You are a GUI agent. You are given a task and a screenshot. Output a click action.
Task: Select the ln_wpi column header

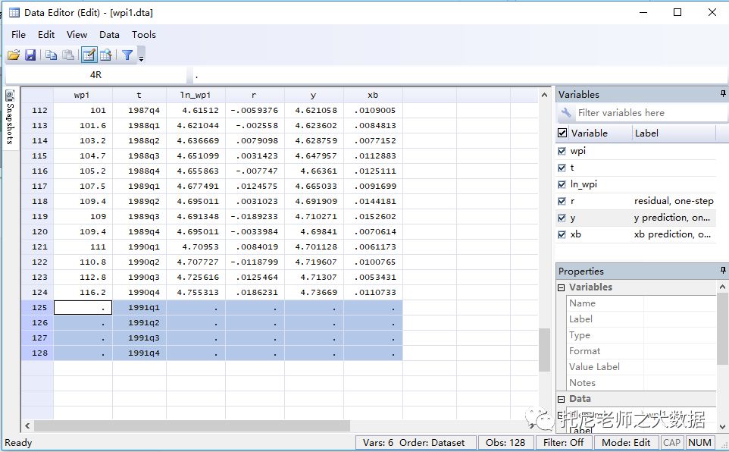tap(196, 95)
